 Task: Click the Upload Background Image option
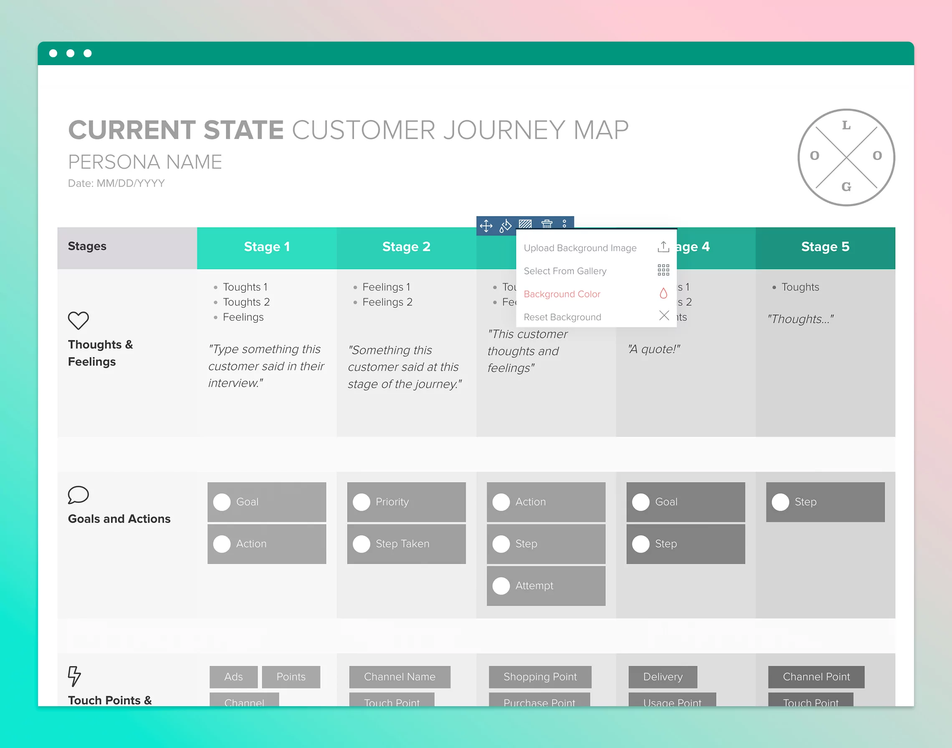pyautogui.click(x=580, y=247)
